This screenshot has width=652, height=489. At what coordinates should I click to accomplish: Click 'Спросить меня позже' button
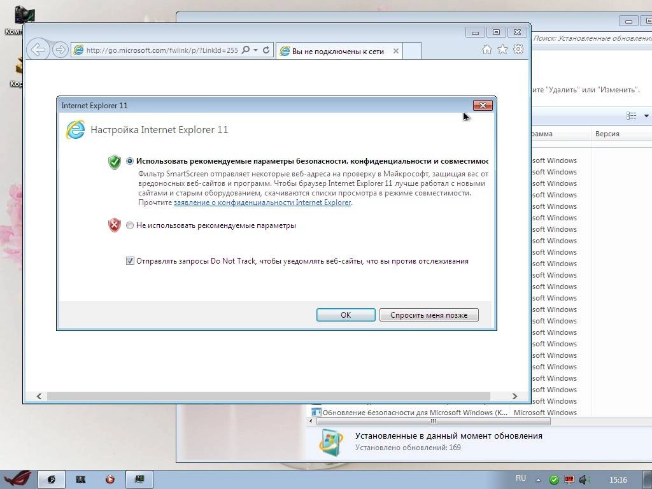[429, 315]
